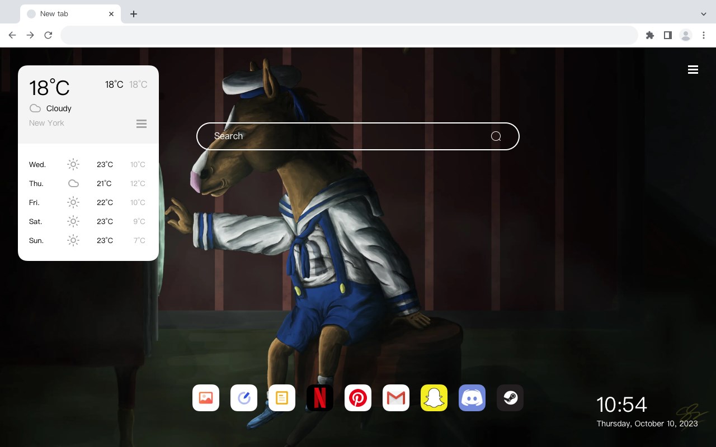716x447 pixels.
Task: Click Friday's 22°C high temperature
Action: click(105, 202)
